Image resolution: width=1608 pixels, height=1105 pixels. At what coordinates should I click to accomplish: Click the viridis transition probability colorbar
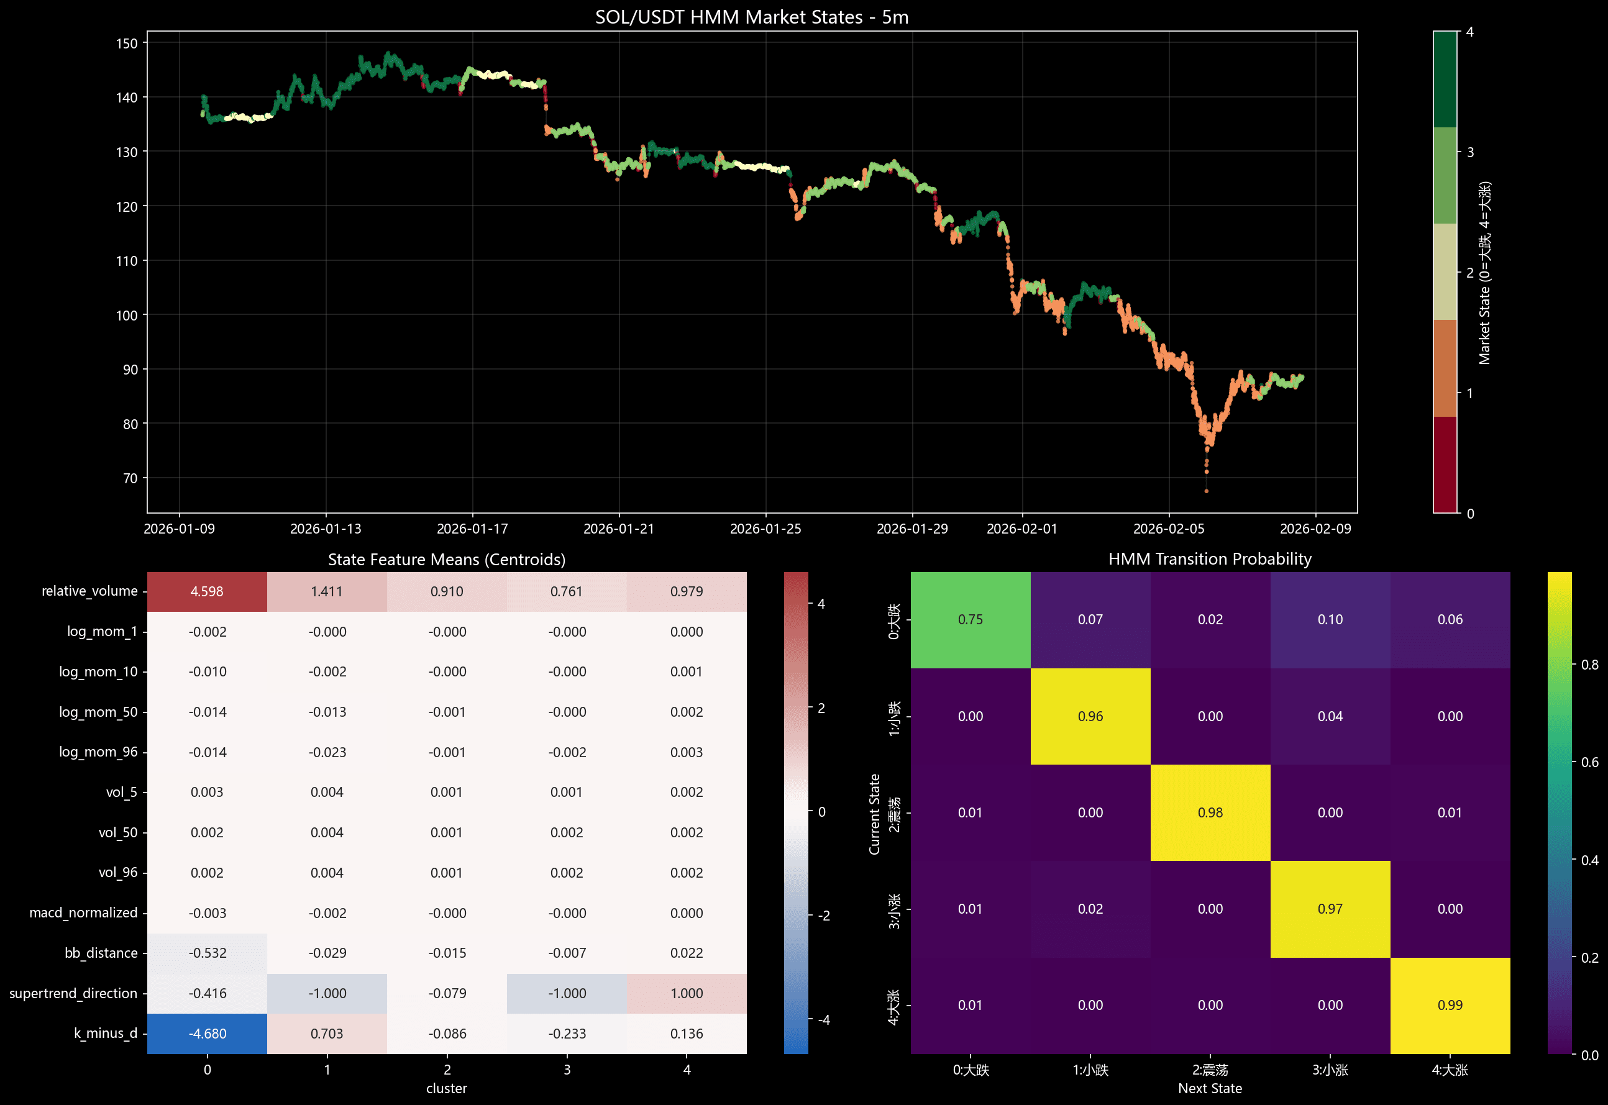click(1559, 813)
